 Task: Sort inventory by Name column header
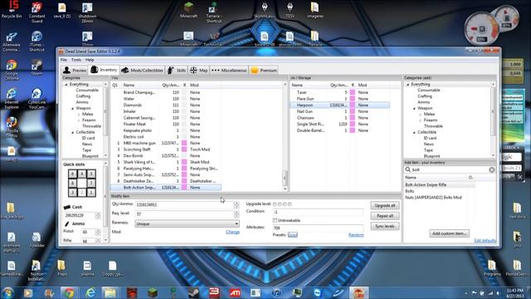tap(129, 85)
